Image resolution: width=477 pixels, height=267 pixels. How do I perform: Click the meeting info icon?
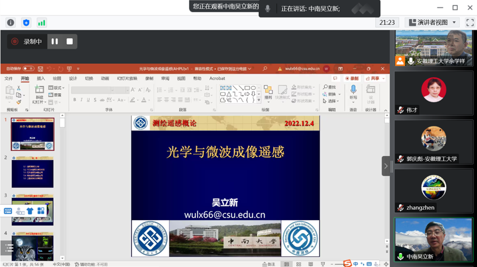coord(11,23)
